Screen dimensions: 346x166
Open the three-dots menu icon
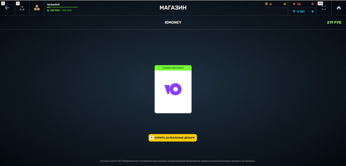coord(22,8)
